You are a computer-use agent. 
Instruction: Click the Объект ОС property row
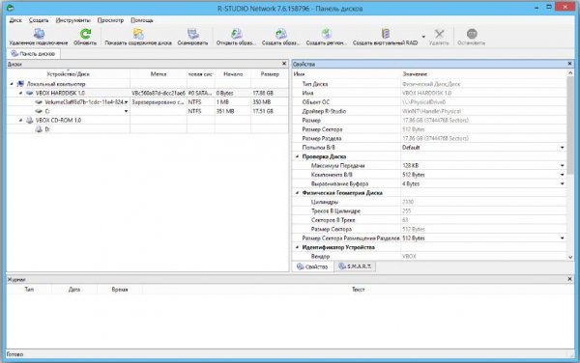[x=429, y=102]
